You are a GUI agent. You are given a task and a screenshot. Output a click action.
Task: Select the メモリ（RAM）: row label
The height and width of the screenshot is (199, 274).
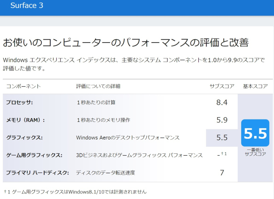tap(25, 120)
